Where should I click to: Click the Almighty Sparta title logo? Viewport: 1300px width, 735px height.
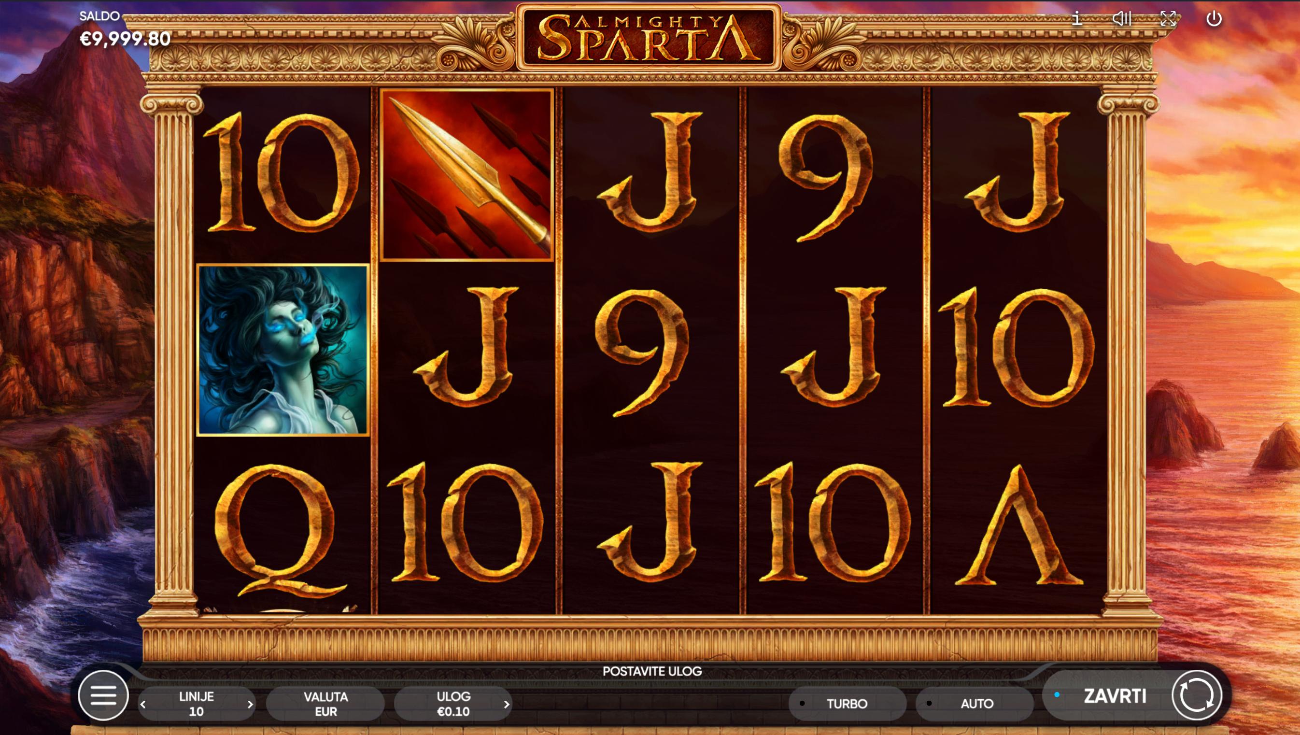pos(649,37)
